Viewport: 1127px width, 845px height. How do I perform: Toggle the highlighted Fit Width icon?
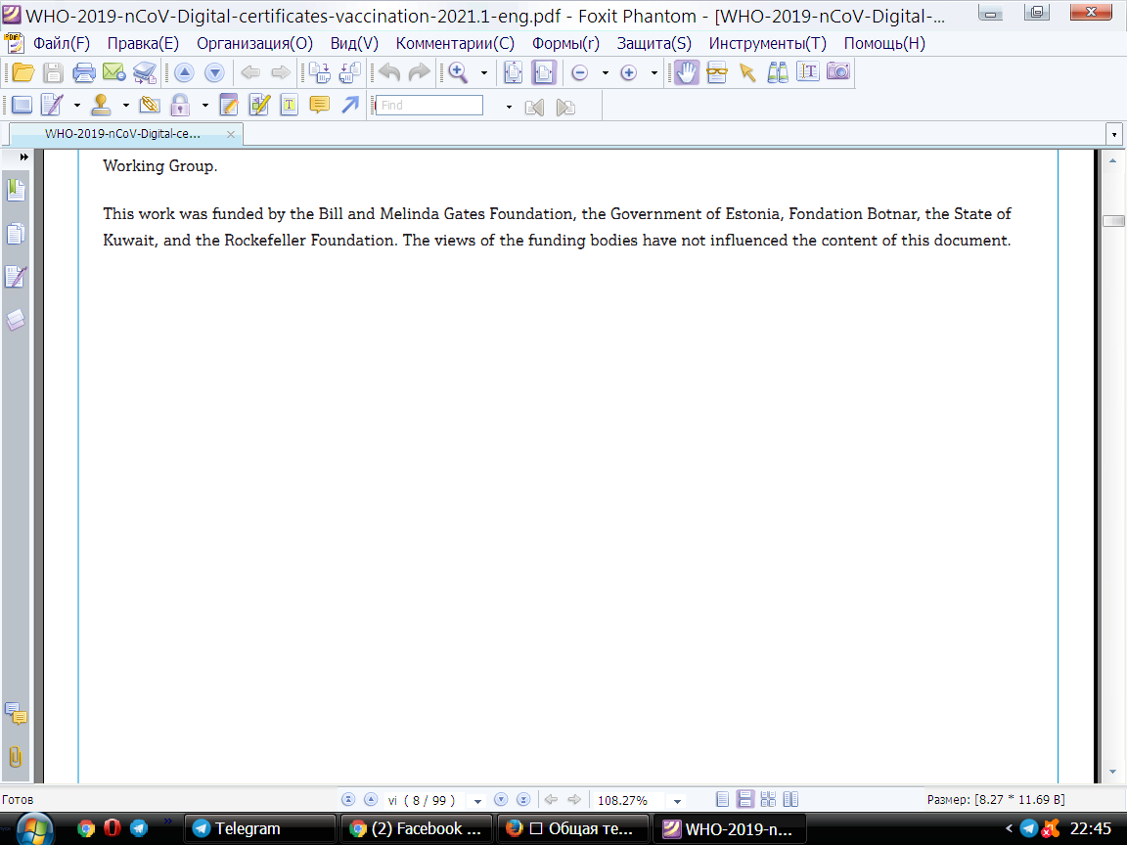pyautogui.click(x=544, y=72)
